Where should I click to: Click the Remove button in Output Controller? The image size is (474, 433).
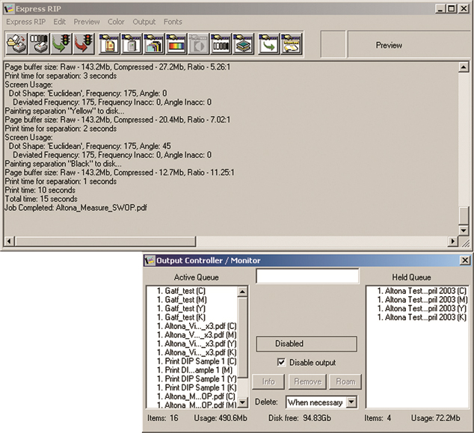307,381
